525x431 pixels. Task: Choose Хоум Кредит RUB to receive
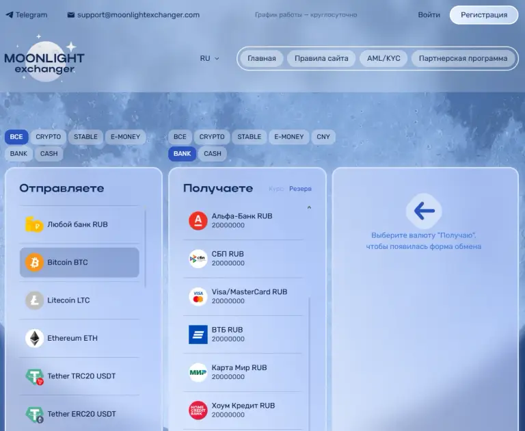click(243, 410)
